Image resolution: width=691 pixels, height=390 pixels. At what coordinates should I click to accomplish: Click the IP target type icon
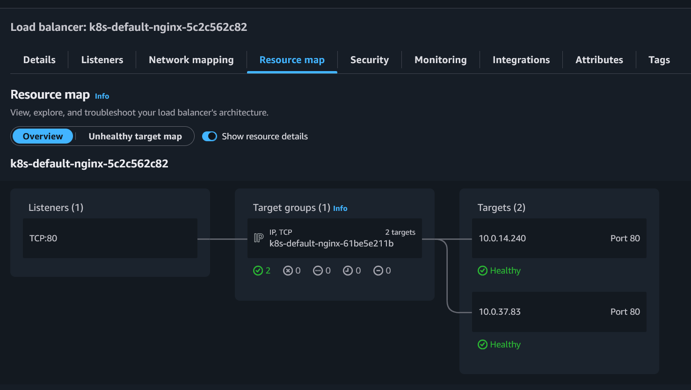259,238
